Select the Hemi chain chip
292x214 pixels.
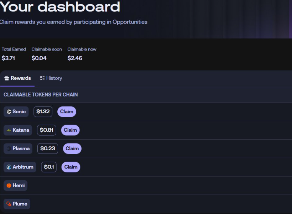click(x=15, y=186)
